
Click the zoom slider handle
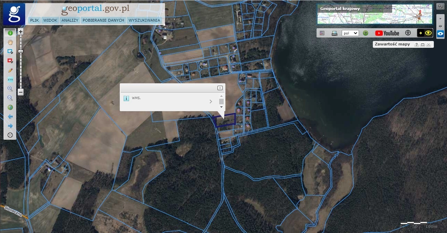(21, 51)
